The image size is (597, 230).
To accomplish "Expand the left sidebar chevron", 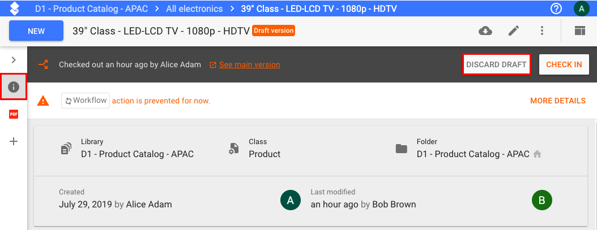I will pos(14,60).
